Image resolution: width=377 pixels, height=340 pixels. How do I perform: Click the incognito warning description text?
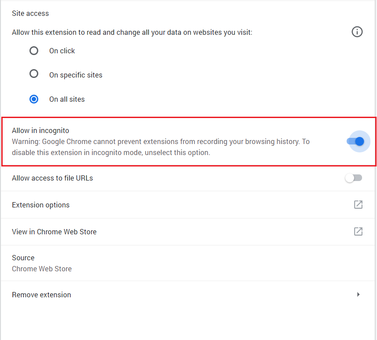tap(161, 147)
